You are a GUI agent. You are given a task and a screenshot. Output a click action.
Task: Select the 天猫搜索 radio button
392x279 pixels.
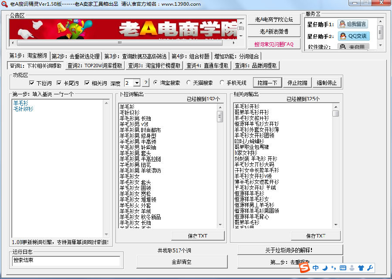tap(189, 83)
